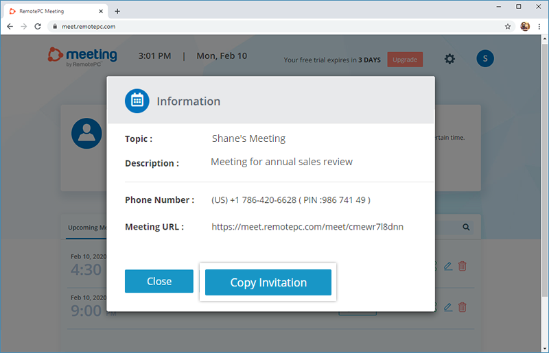Click the 3:01 PM time display

pos(155,56)
